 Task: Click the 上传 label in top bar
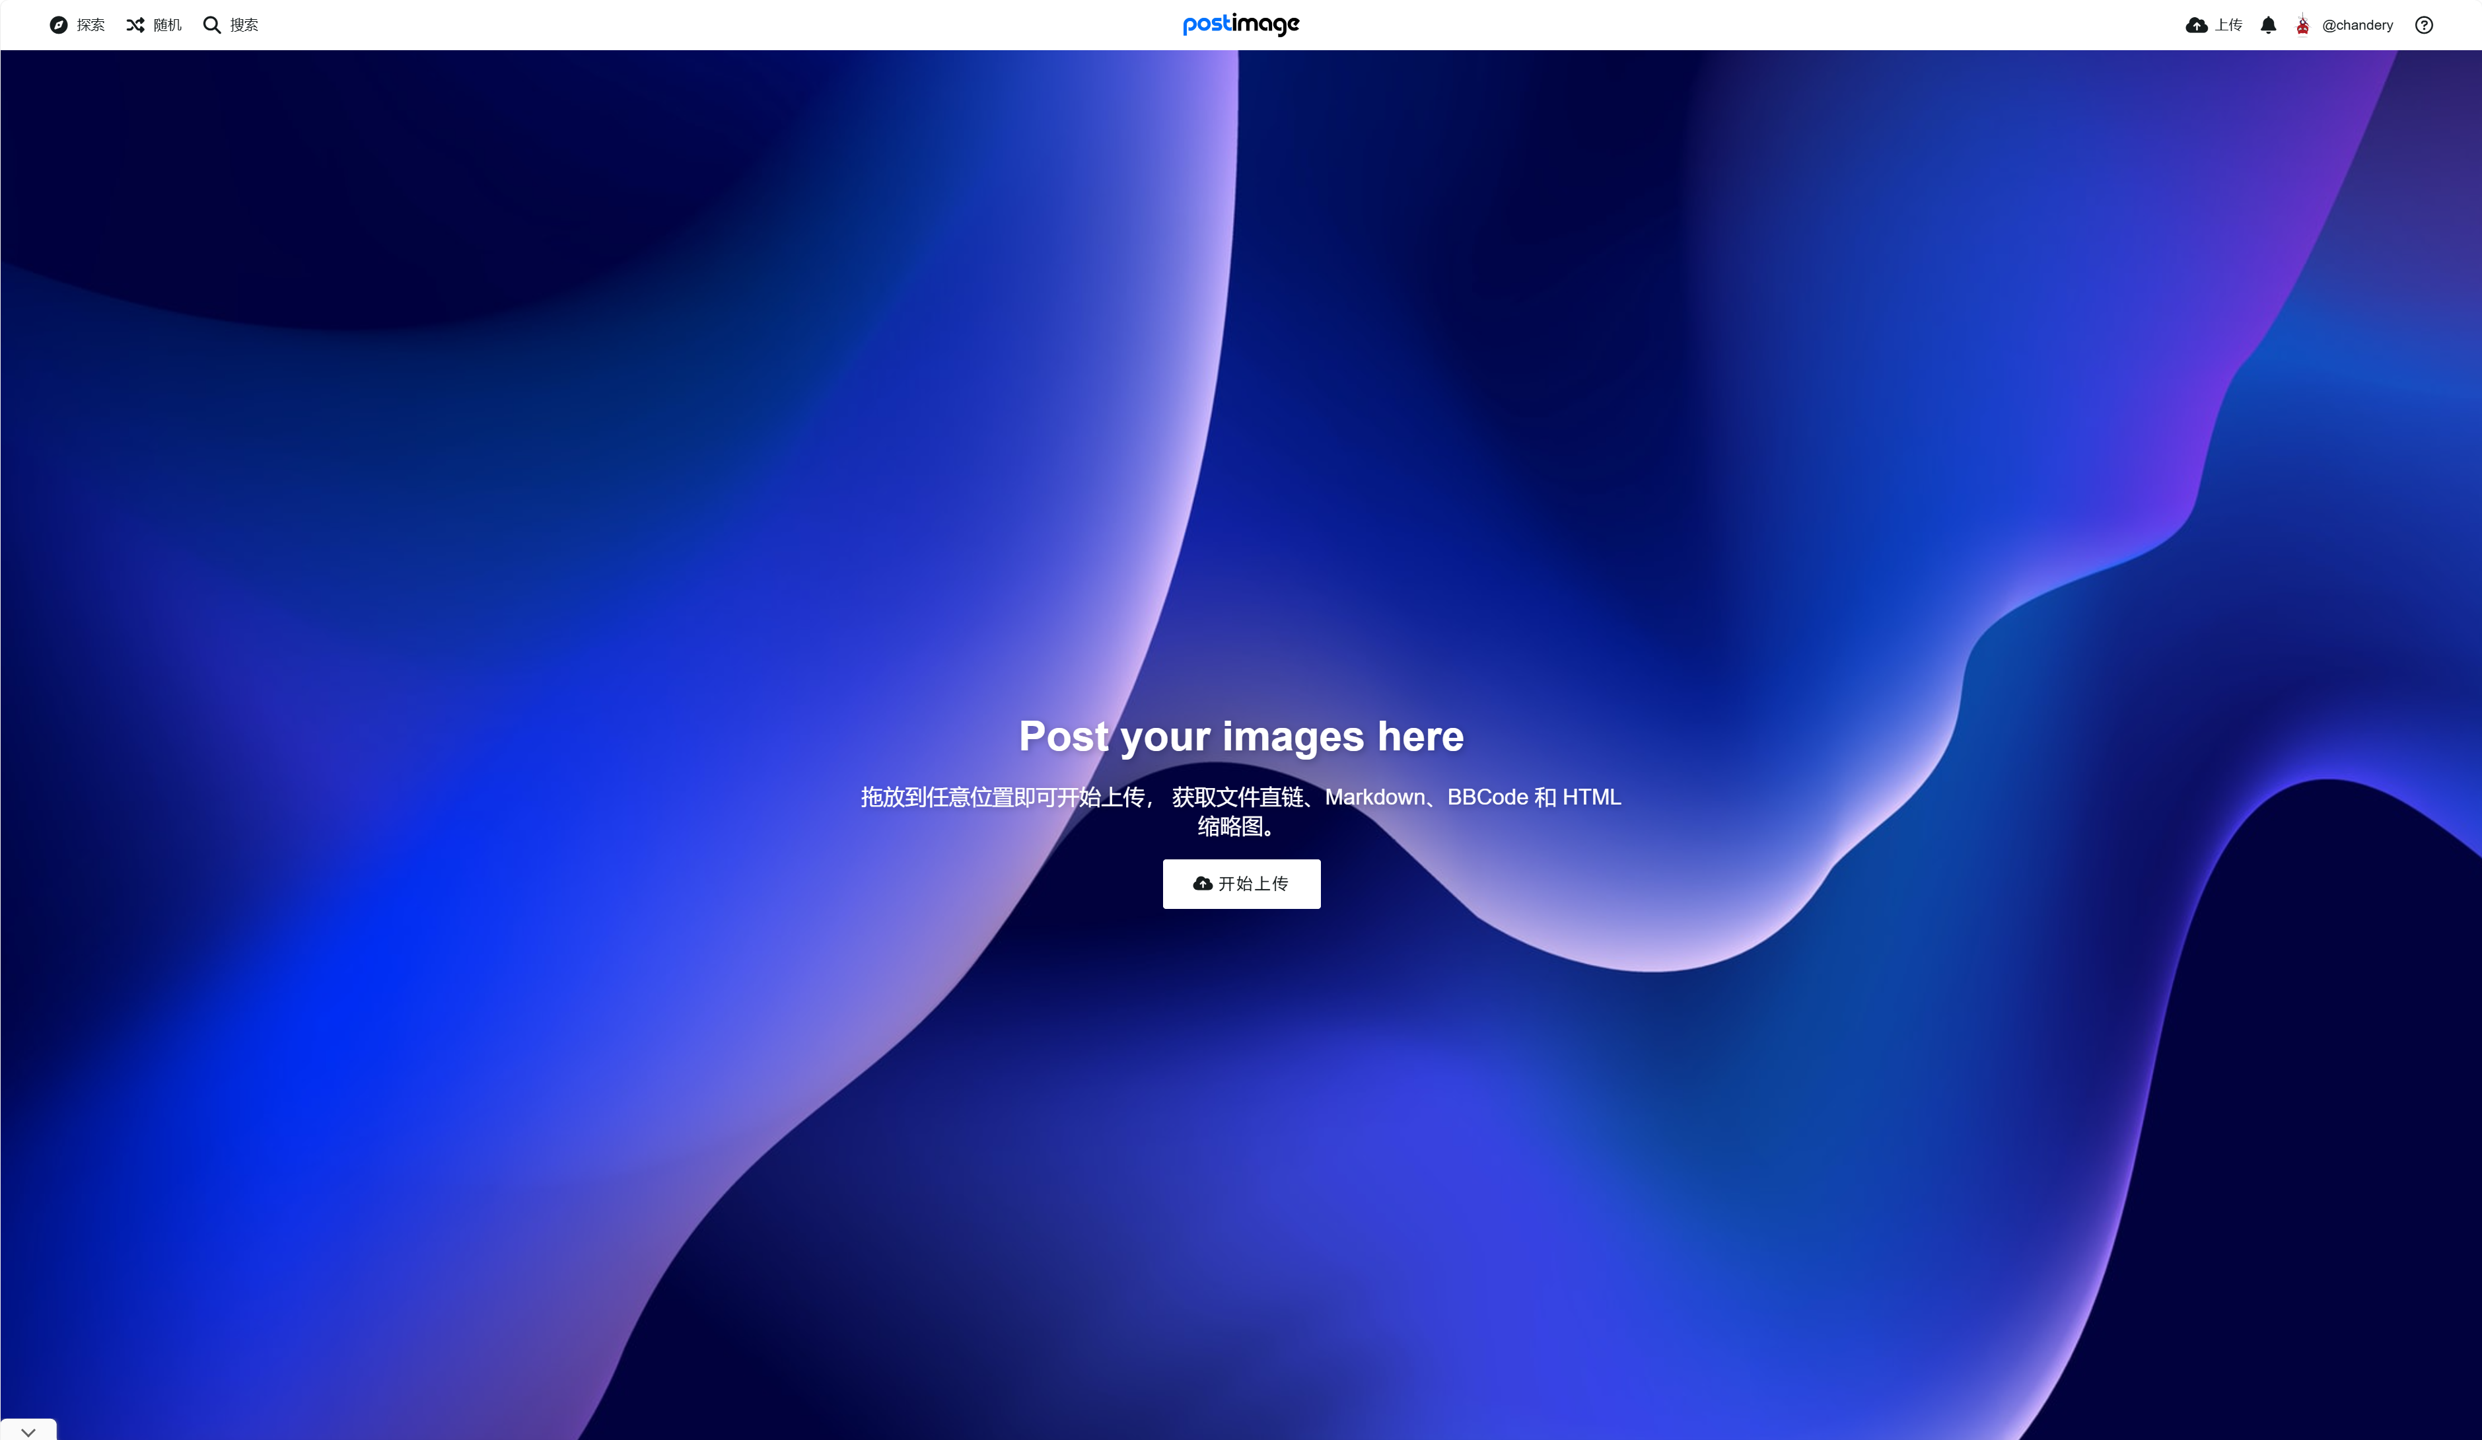(2229, 24)
